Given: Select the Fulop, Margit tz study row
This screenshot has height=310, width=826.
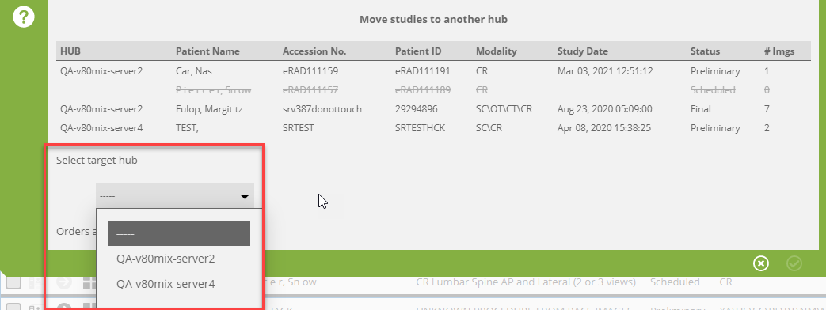Looking at the screenshot, I should [433, 109].
